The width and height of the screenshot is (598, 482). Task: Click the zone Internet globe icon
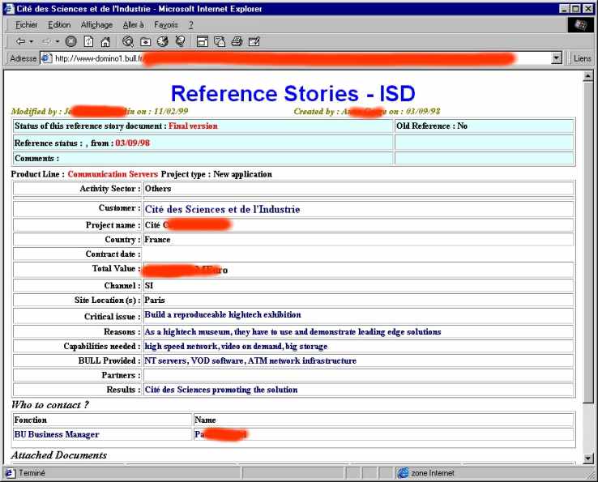(x=403, y=473)
